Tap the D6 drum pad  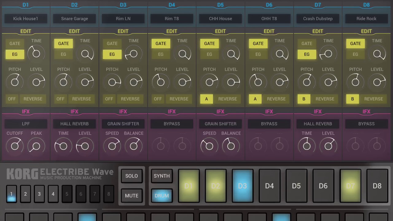pyautogui.click(x=323, y=186)
